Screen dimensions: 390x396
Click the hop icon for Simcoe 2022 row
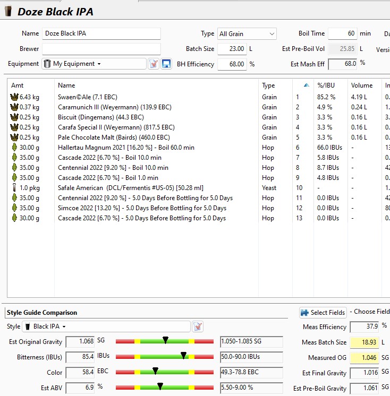[x=14, y=208]
